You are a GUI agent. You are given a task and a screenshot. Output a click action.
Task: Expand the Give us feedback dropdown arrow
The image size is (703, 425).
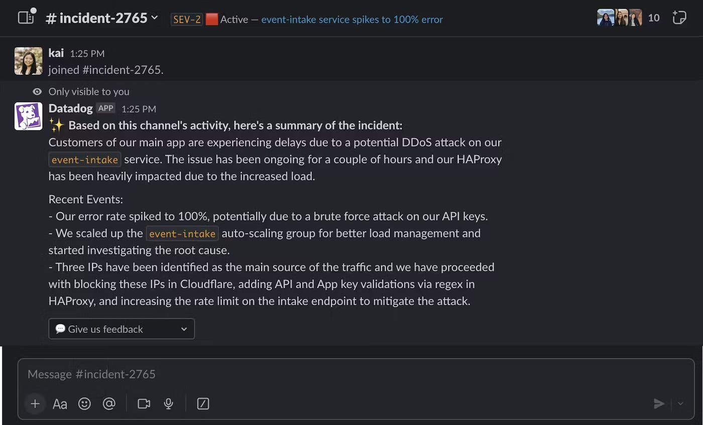[x=184, y=329]
